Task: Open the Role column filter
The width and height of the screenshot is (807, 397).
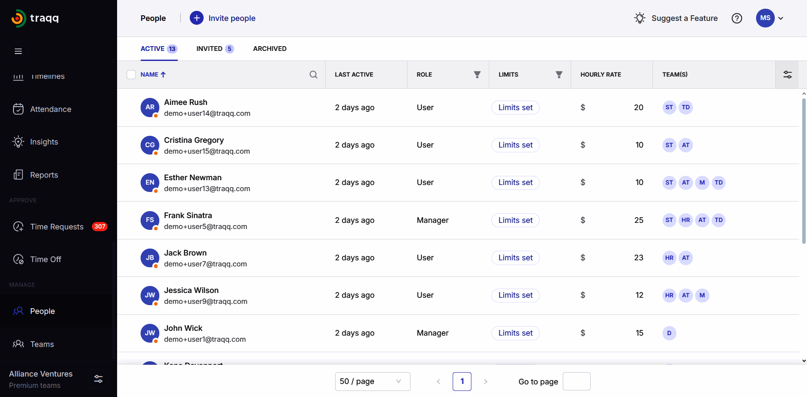Action: (x=477, y=74)
